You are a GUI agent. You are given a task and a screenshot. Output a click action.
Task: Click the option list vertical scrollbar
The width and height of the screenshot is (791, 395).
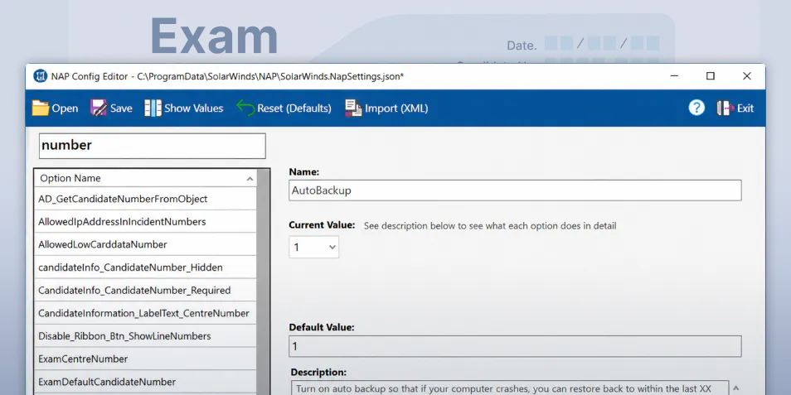tap(263, 282)
